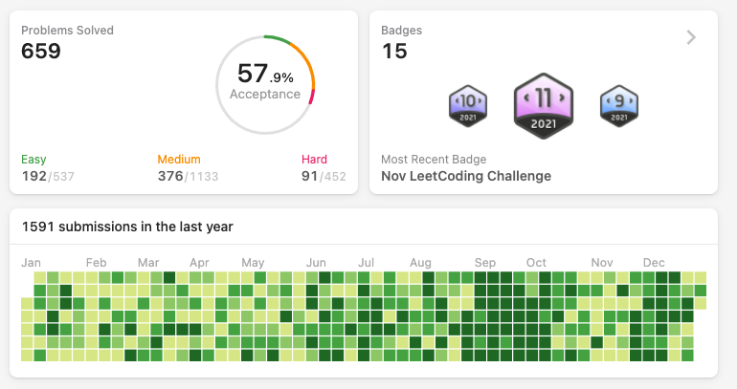Select the October 2021 badge numbered 10
This screenshot has width=737, height=389.
click(468, 106)
